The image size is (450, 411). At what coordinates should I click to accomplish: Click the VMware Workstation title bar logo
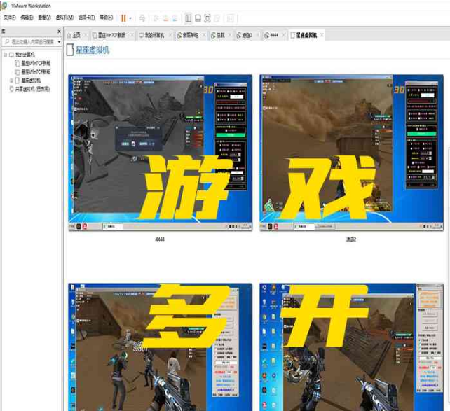click(x=5, y=5)
